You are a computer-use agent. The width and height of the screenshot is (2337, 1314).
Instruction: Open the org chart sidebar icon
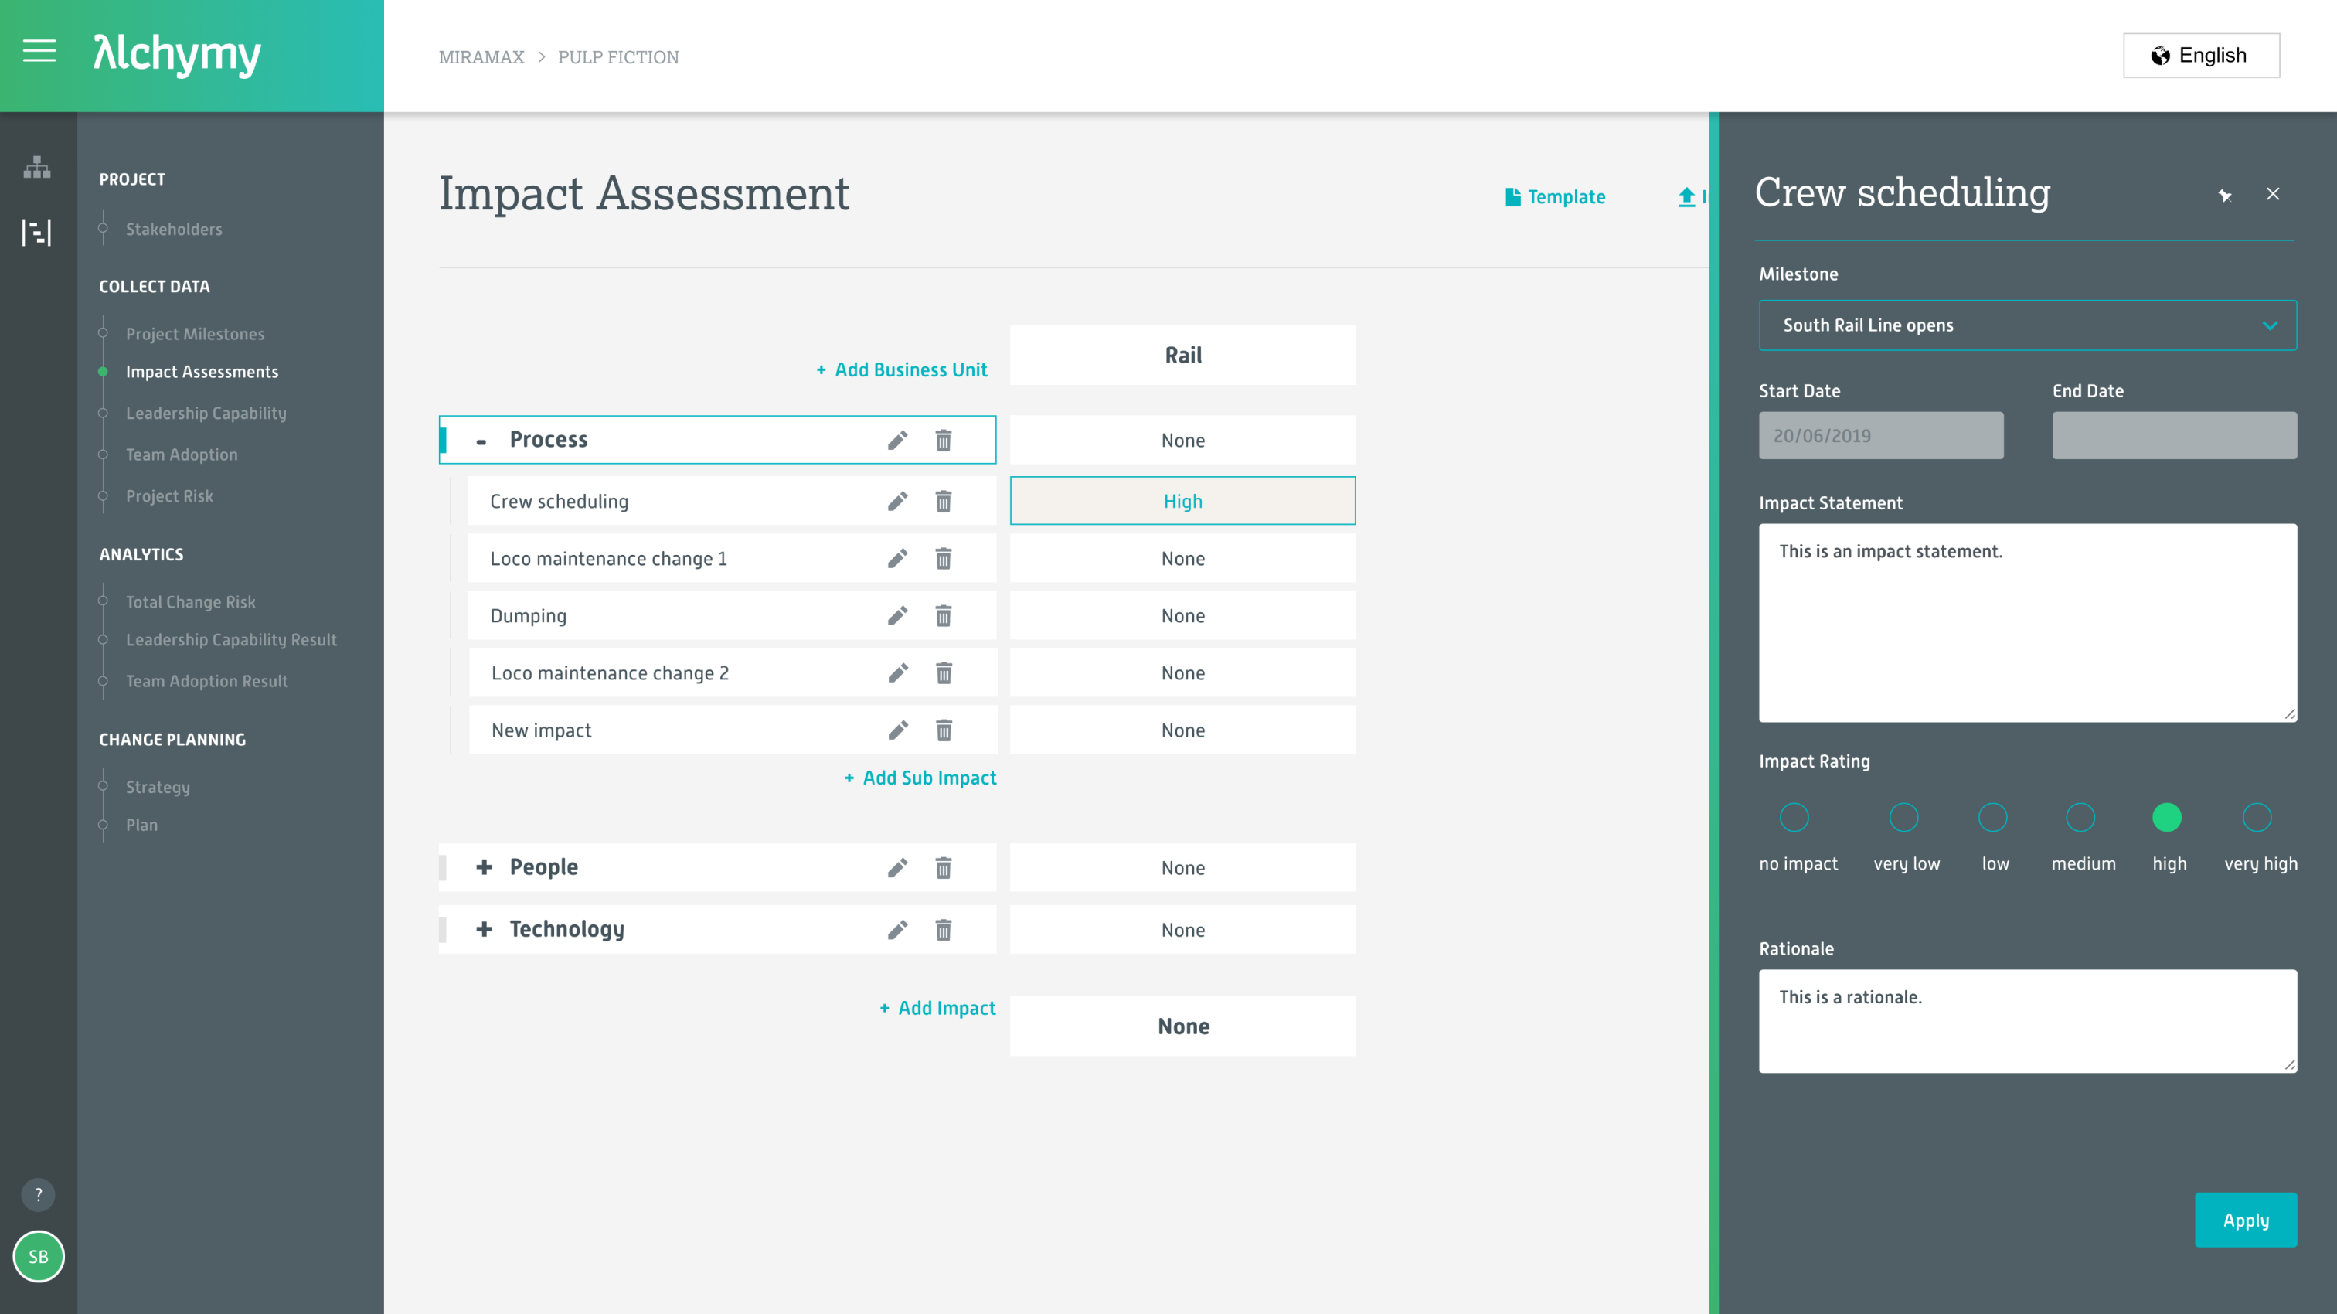(36, 167)
